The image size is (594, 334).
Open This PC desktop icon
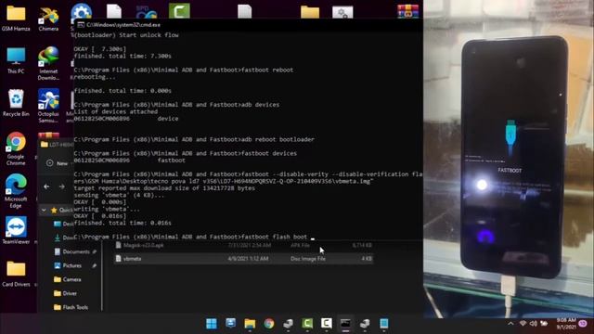click(16, 60)
